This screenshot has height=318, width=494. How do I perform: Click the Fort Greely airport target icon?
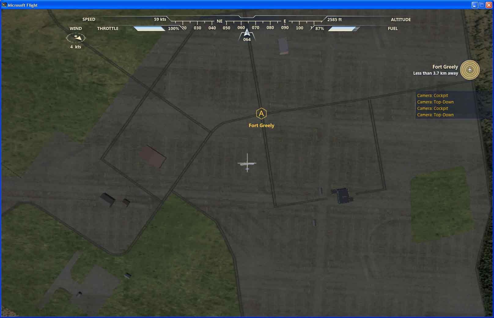pyautogui.click(x=470, y=70)
